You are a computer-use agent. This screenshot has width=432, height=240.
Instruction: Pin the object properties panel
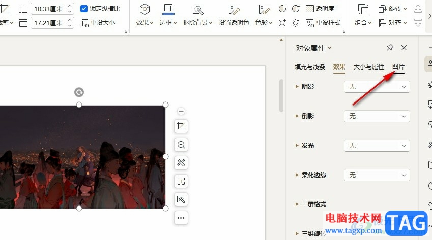point(390,48)
